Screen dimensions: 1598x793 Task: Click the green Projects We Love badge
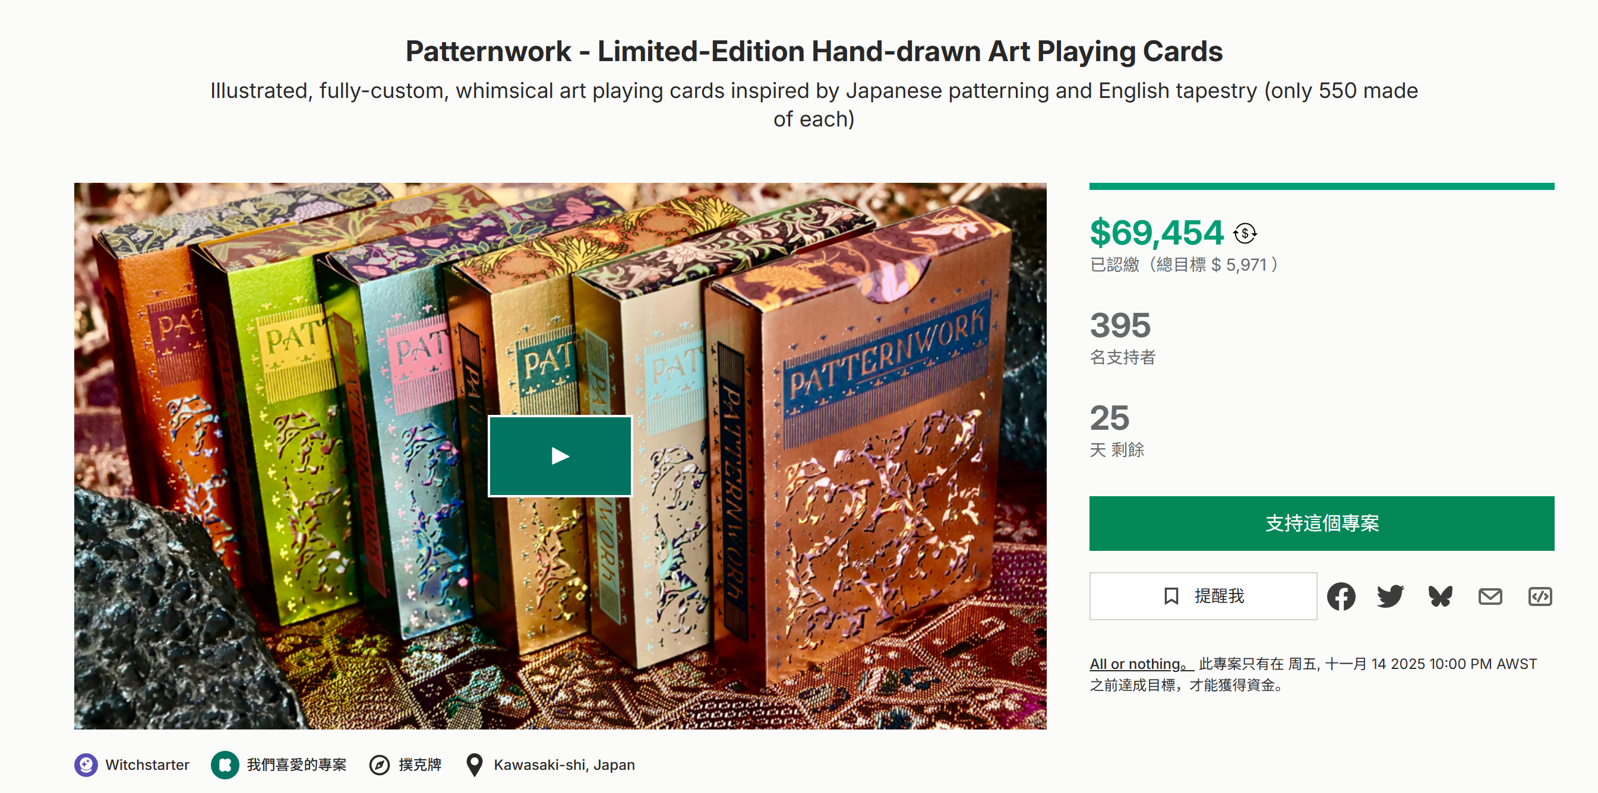tap(225, 765)
